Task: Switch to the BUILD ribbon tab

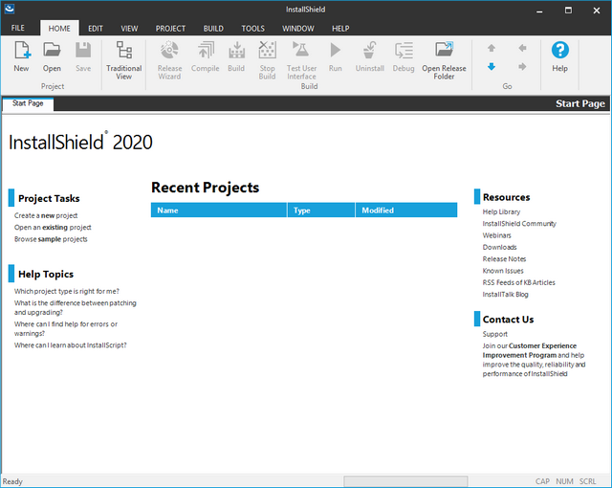Action: point(213,29)
